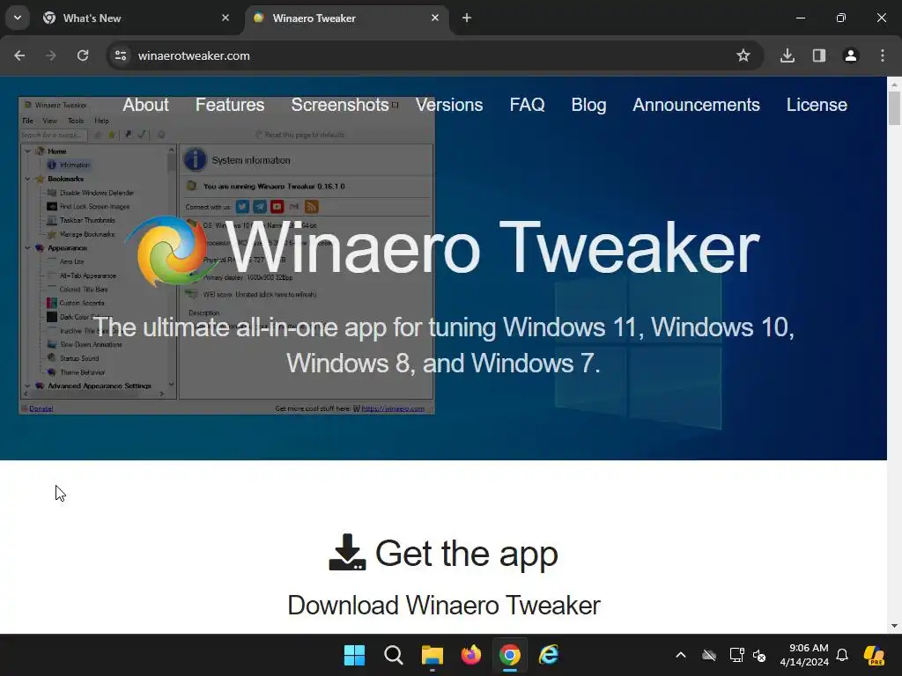Click the Get the app heading
The image size is (902, 676).
coord(466,553)
